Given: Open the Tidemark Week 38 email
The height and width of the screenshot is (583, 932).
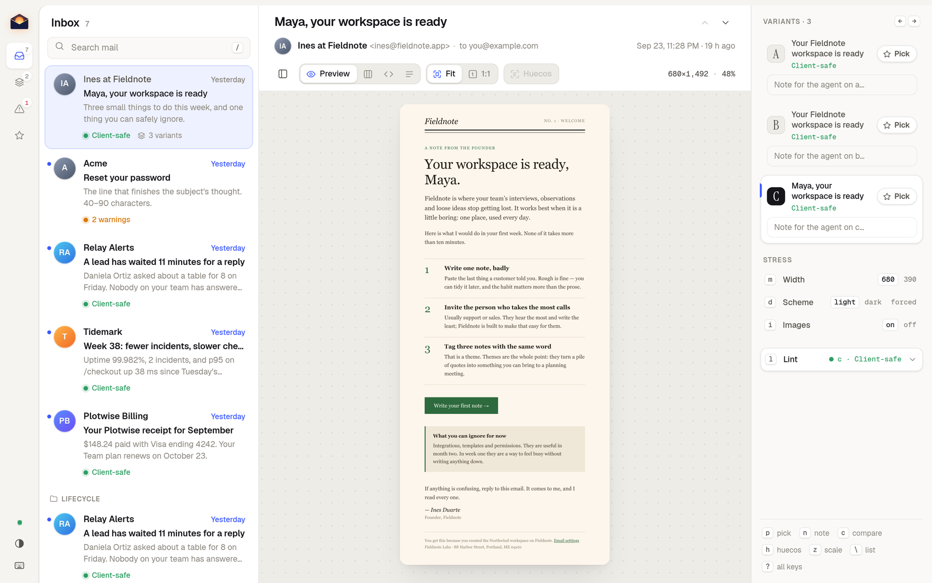Looking at the screenshot, I should point(149,360).
